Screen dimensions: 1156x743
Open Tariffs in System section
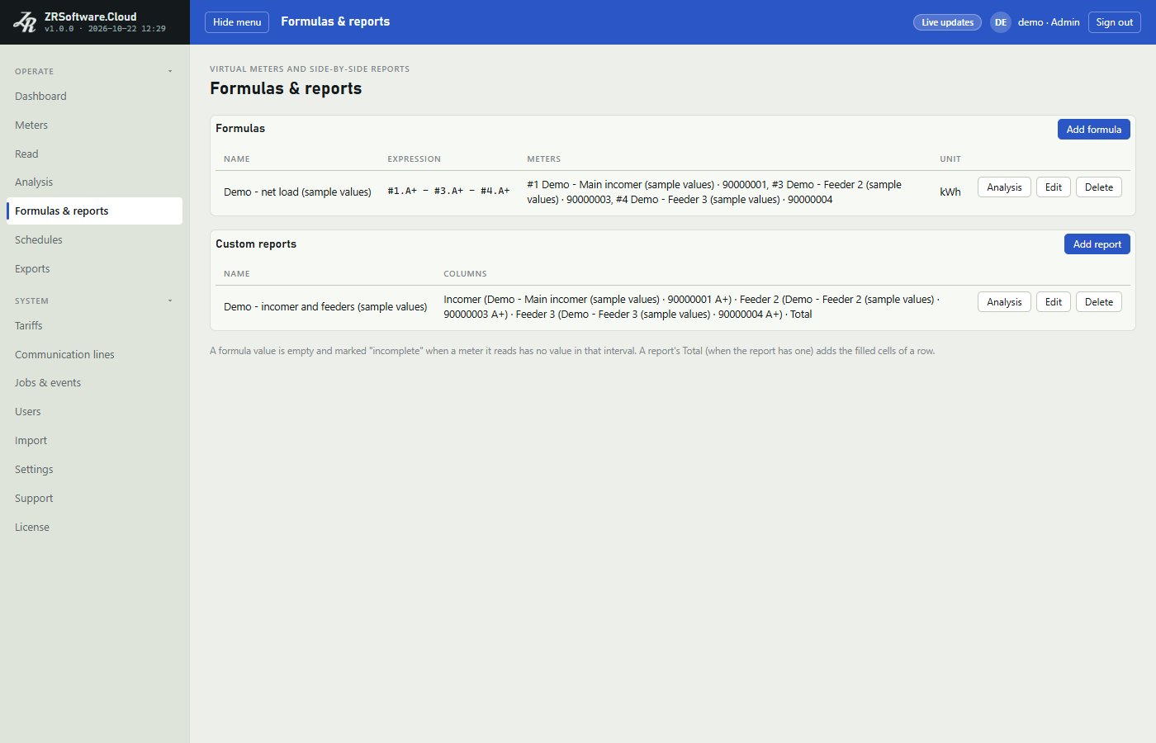tap(94, 326)
